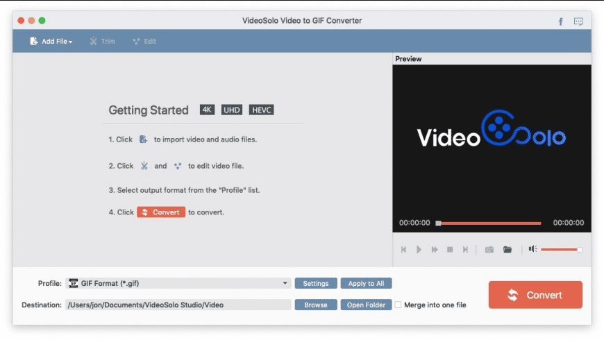The width and height of the screenshot is (604, 340).
Task: Stop the preview playback
Action: [x=450, y=250]
